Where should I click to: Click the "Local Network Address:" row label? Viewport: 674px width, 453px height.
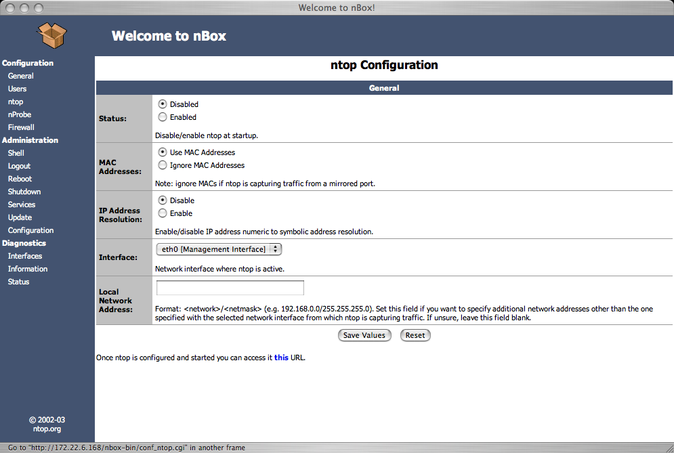[116, 301]
